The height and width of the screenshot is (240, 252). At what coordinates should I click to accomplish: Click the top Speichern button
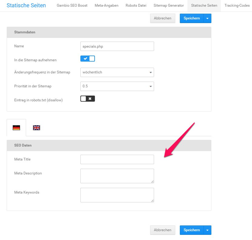point(192,18)
